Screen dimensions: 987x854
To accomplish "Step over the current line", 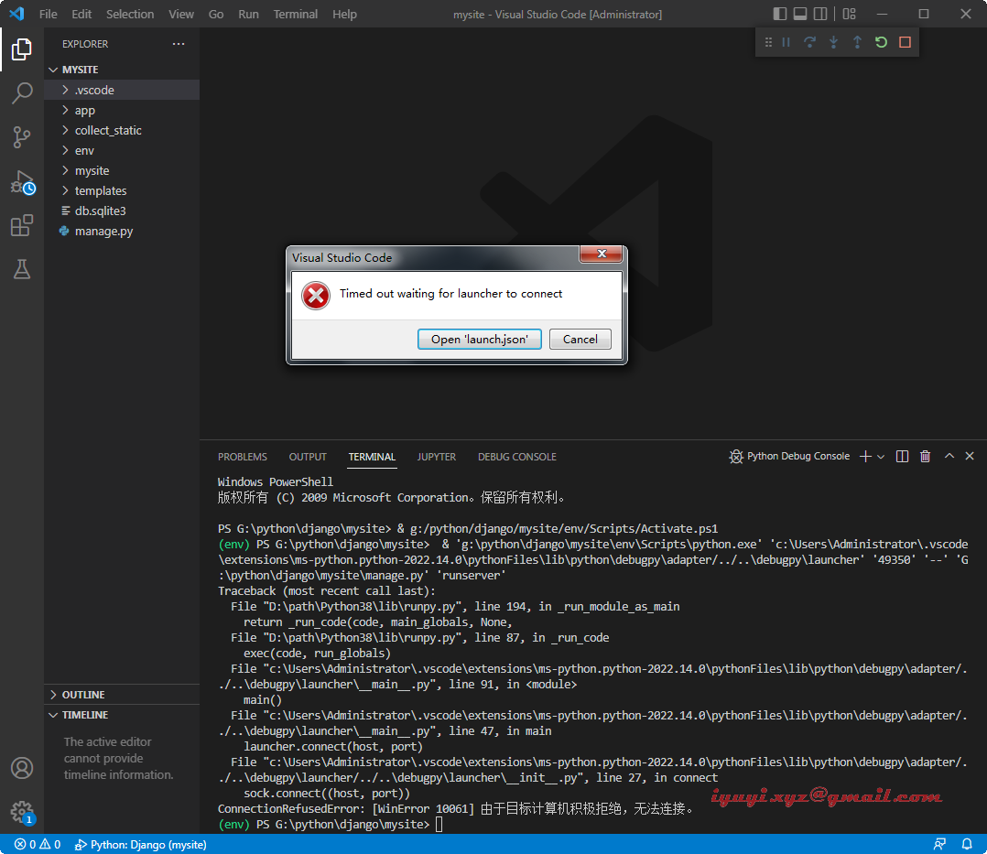I will [x=809, y=41].
